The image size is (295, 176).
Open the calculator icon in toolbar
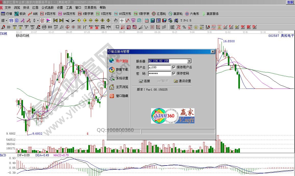pos(153,20)
